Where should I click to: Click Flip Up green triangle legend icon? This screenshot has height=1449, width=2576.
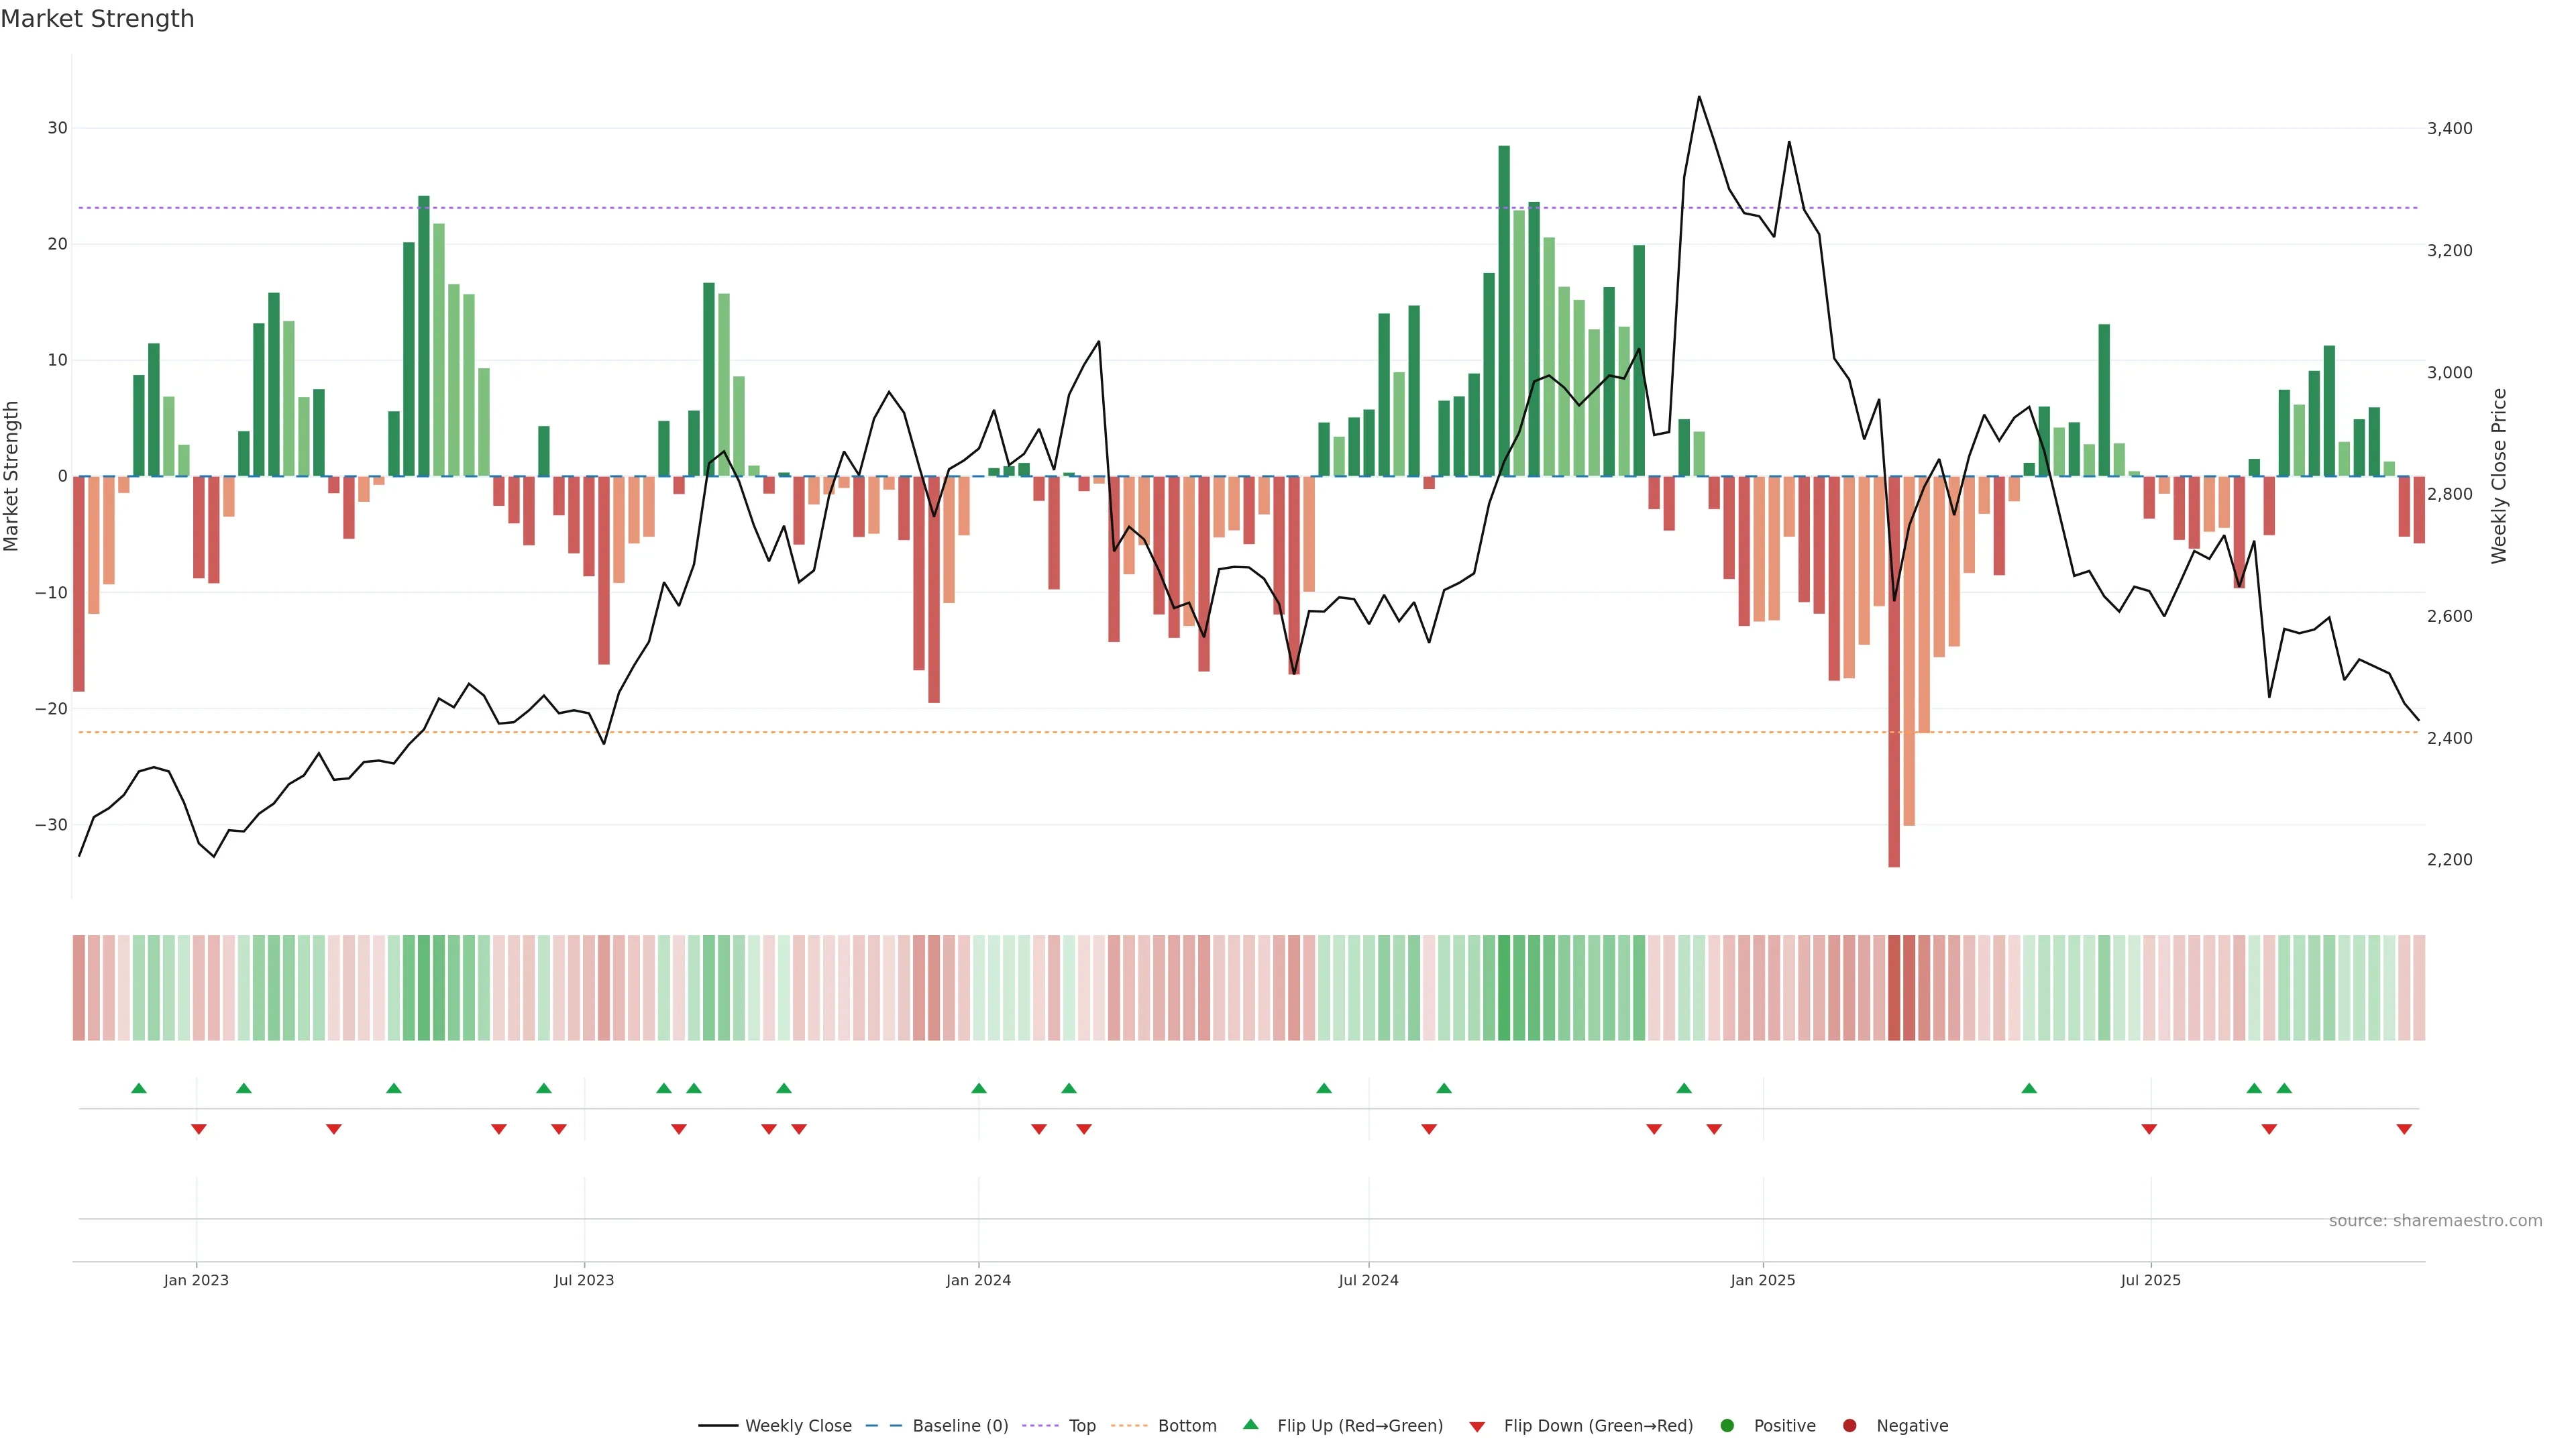[1250, 1425]
